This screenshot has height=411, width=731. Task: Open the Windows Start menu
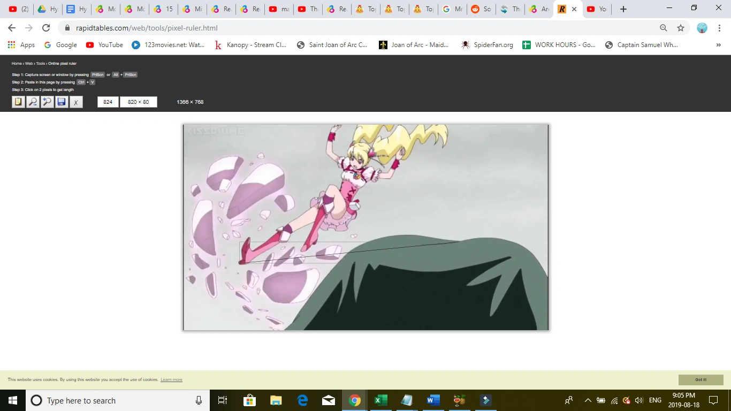[x=13, y=400]
